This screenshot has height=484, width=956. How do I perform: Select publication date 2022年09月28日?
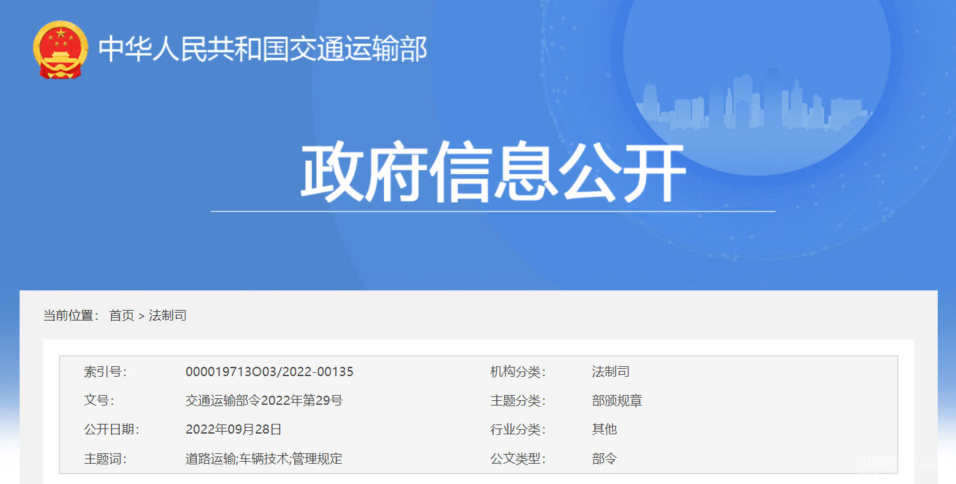[x=234, y=429]
